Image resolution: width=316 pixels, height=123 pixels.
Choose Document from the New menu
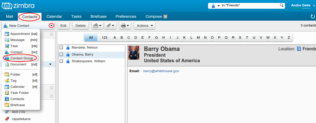[21, 64]
